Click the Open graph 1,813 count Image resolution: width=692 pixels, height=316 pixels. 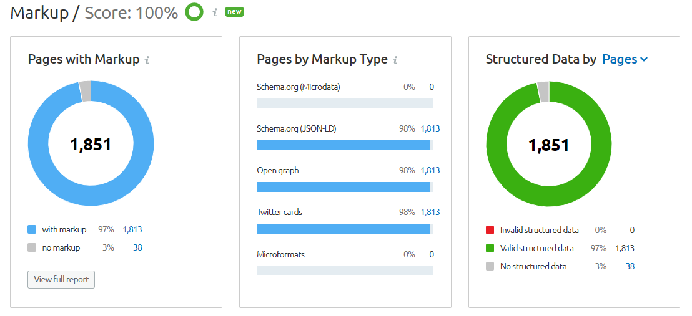[x=430, y=170]
